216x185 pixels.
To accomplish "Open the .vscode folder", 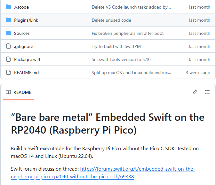I will [x=21, y=7].
